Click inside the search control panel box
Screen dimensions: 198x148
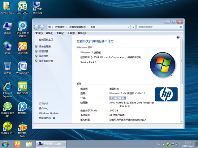click(x=157, y=27)
